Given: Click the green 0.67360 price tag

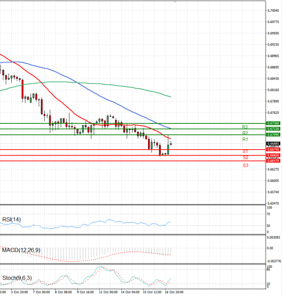Looking at the screenshot, I should click(273, 123).
